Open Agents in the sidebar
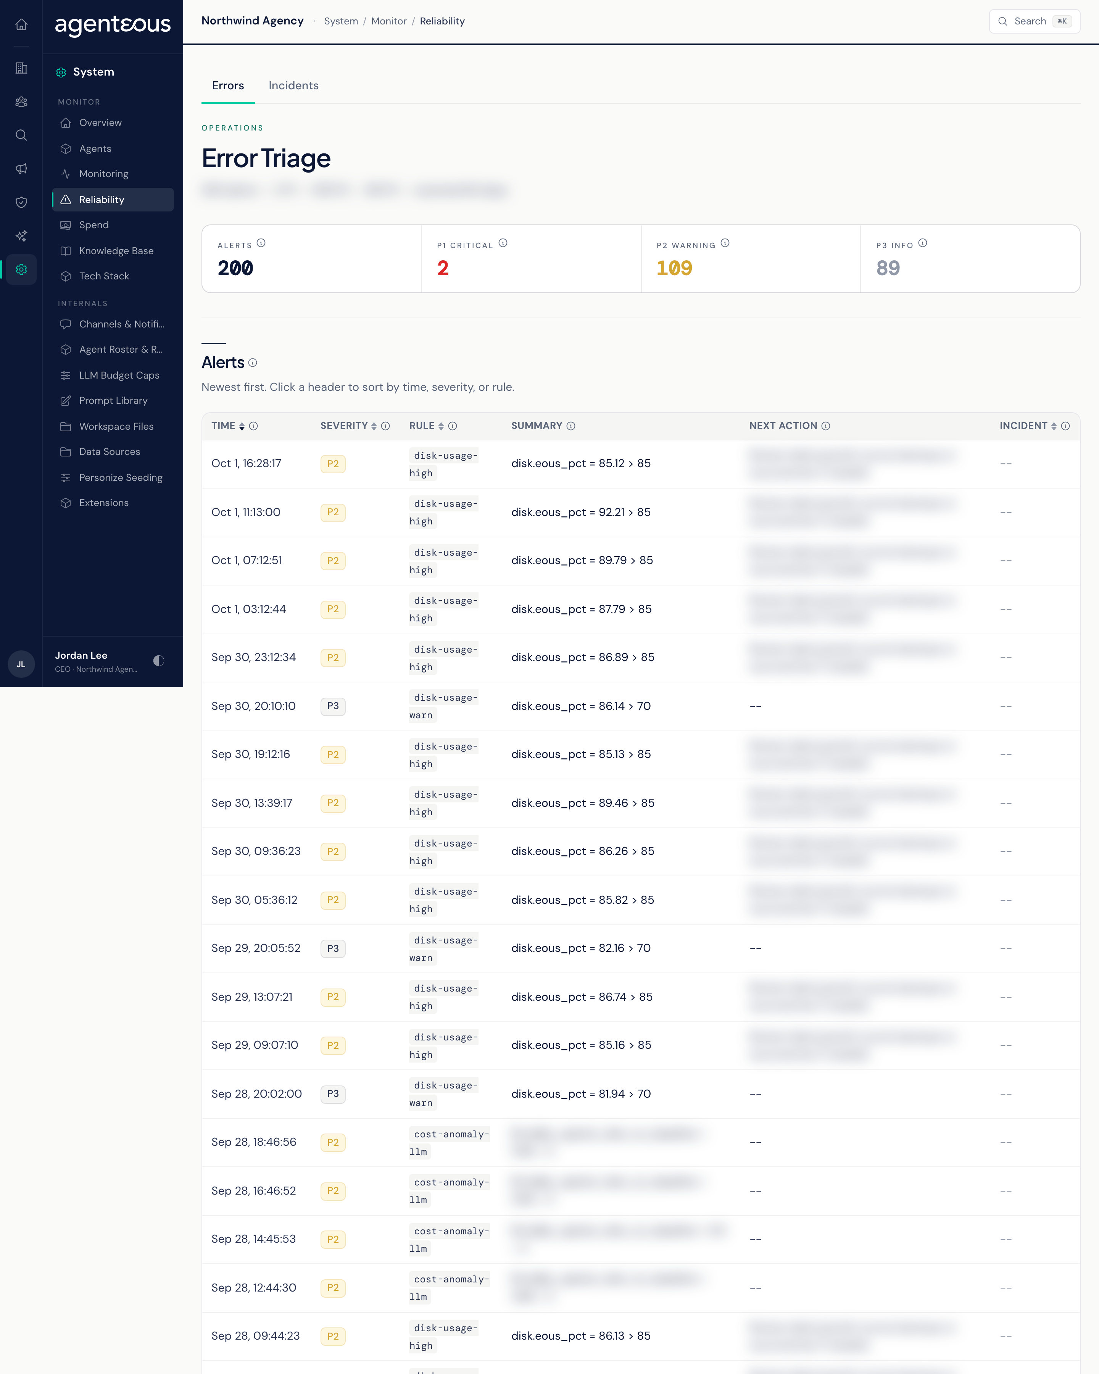This screenshot has width=1099, height=1374. pos(113,148)
